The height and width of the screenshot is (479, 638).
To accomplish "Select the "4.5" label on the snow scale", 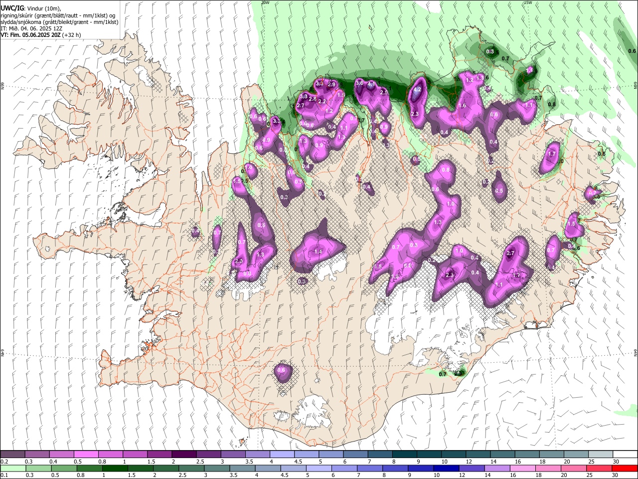I will [x=298, y=462].
